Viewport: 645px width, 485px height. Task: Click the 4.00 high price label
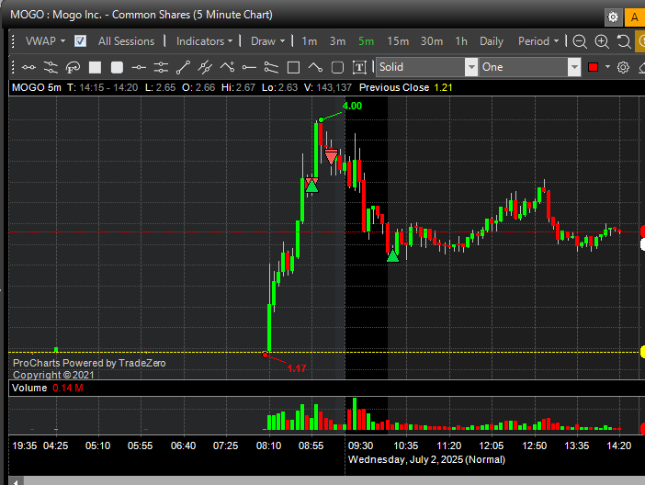coord(352,106)
